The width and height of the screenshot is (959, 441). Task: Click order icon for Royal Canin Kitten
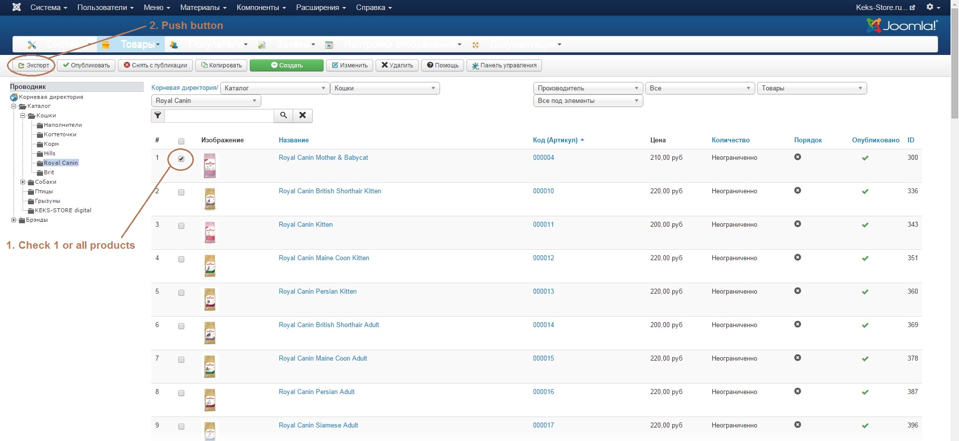[x=798, y=224]
